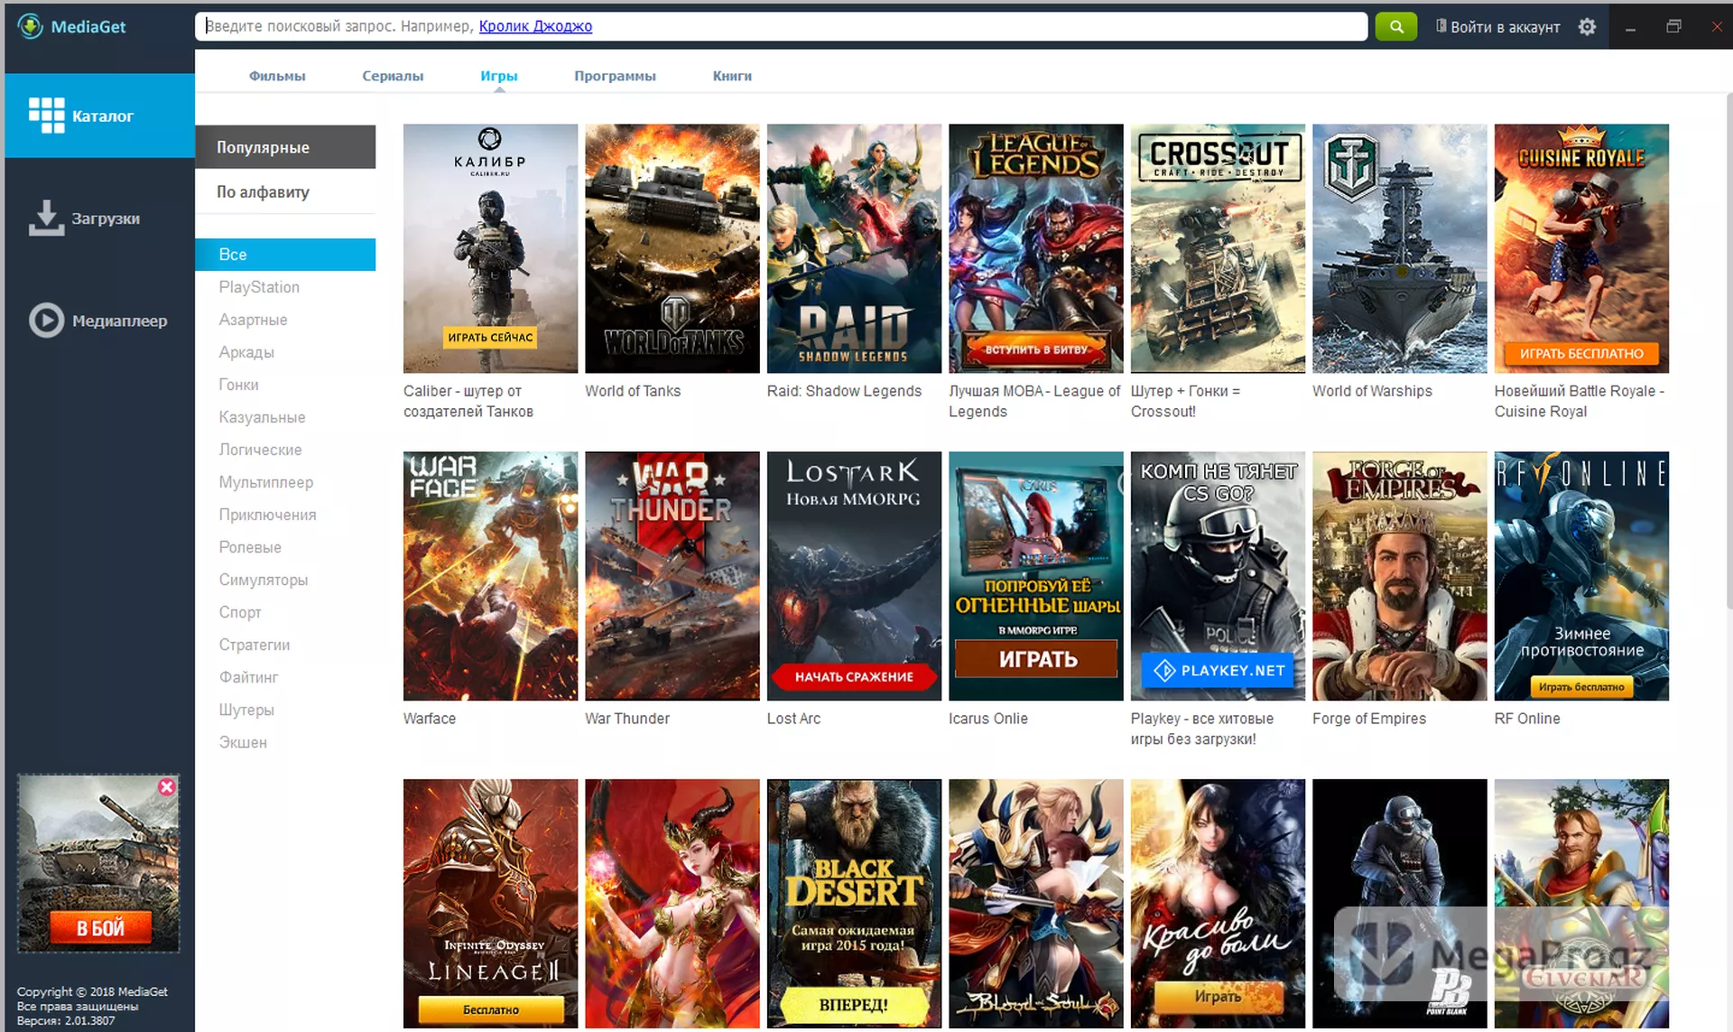1733x1032 pixels.
Task: Filter by Файтинг category
Action: (248, 677)
